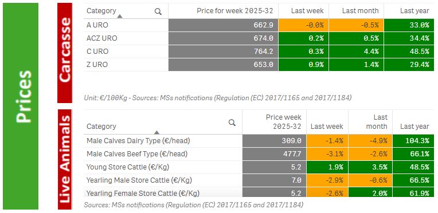
Task: Click the red Live Animals label
Action: [65, 159]
